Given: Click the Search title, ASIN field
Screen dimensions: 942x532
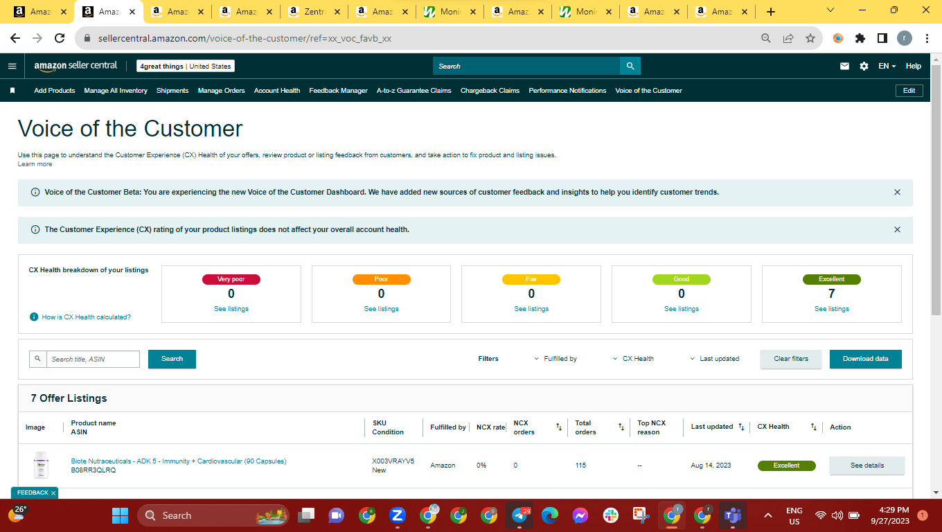Looking at the screenshot, I should point(93,359).
